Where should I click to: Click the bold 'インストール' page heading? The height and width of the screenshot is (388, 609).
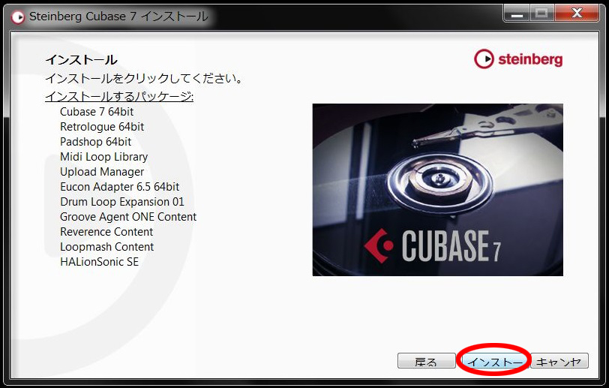point(81,60)
